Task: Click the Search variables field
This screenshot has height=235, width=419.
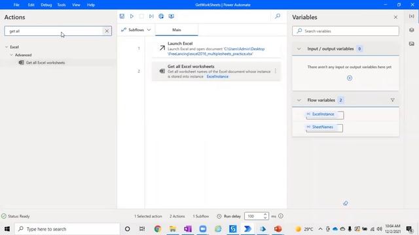Action: [x=346, y=31]
